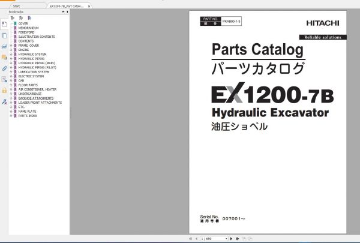Expand the HYDRAULIC SYSTEM bookmark
Image resolution: width=360 pixels, height=243 pixels.
[11, 54]
